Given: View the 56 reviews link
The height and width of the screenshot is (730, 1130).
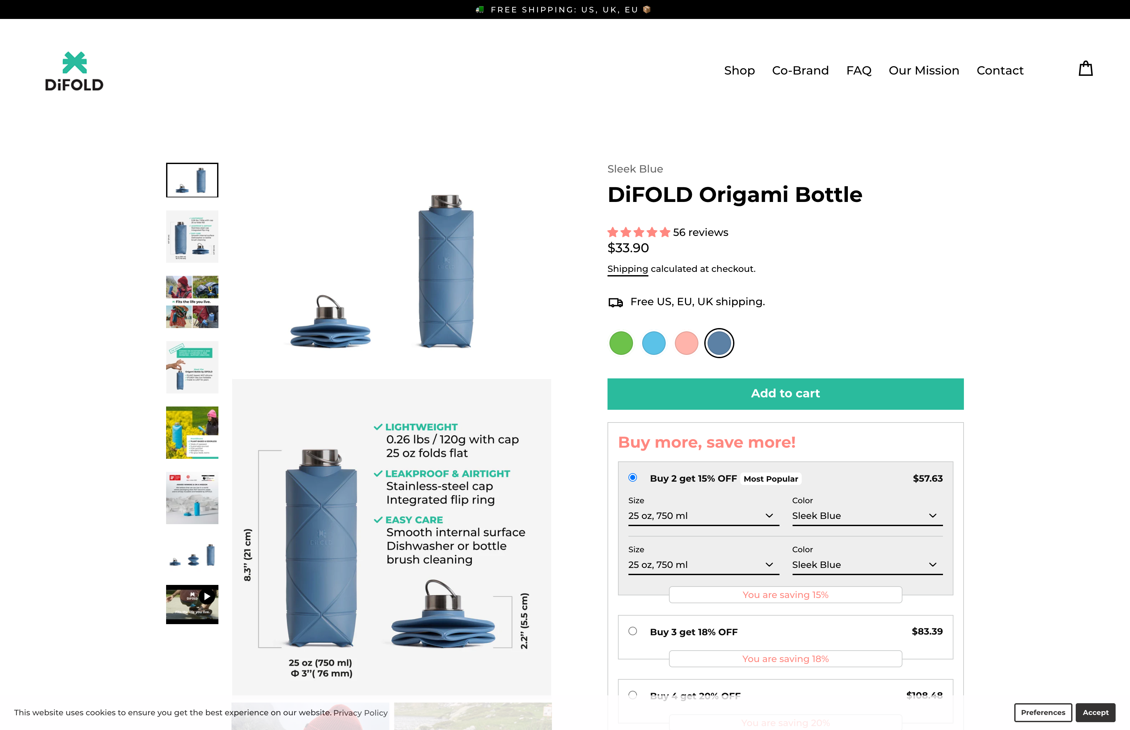Looking at the screenshot, I should pyautogui.click(x=700, y=232).
